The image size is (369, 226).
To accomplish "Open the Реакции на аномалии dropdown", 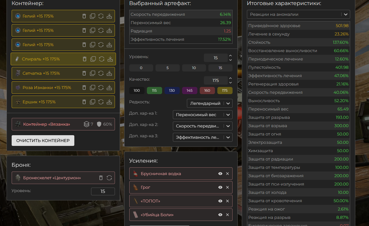I will [298, 14].
